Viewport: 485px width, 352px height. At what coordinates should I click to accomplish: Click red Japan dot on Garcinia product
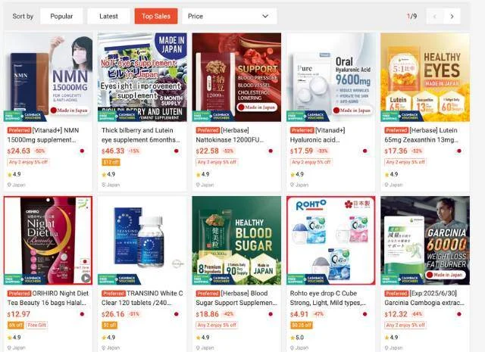[459, 314]
